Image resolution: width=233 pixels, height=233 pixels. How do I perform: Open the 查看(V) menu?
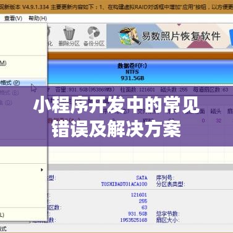click(x=13, y=19)
